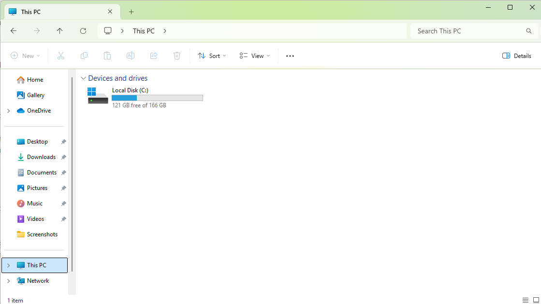
Task: Select the This PC tab
Action: click(x=58, y=12)
